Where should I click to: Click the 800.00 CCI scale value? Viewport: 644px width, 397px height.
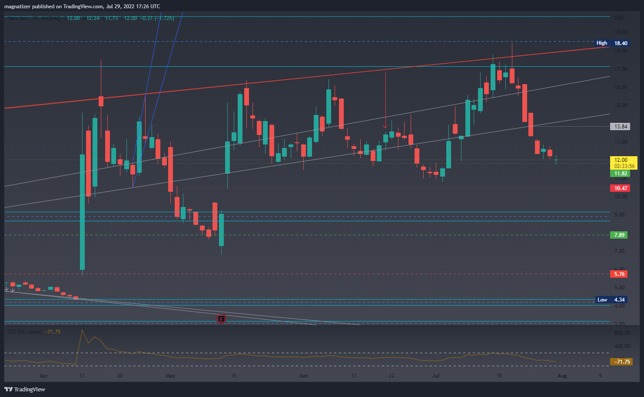tap(622, 333)
